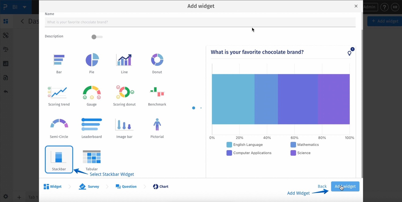This screenshot has height=202, width=402.
Task: Pick the Scoring donut widget
Action: [x=124, y=92]
